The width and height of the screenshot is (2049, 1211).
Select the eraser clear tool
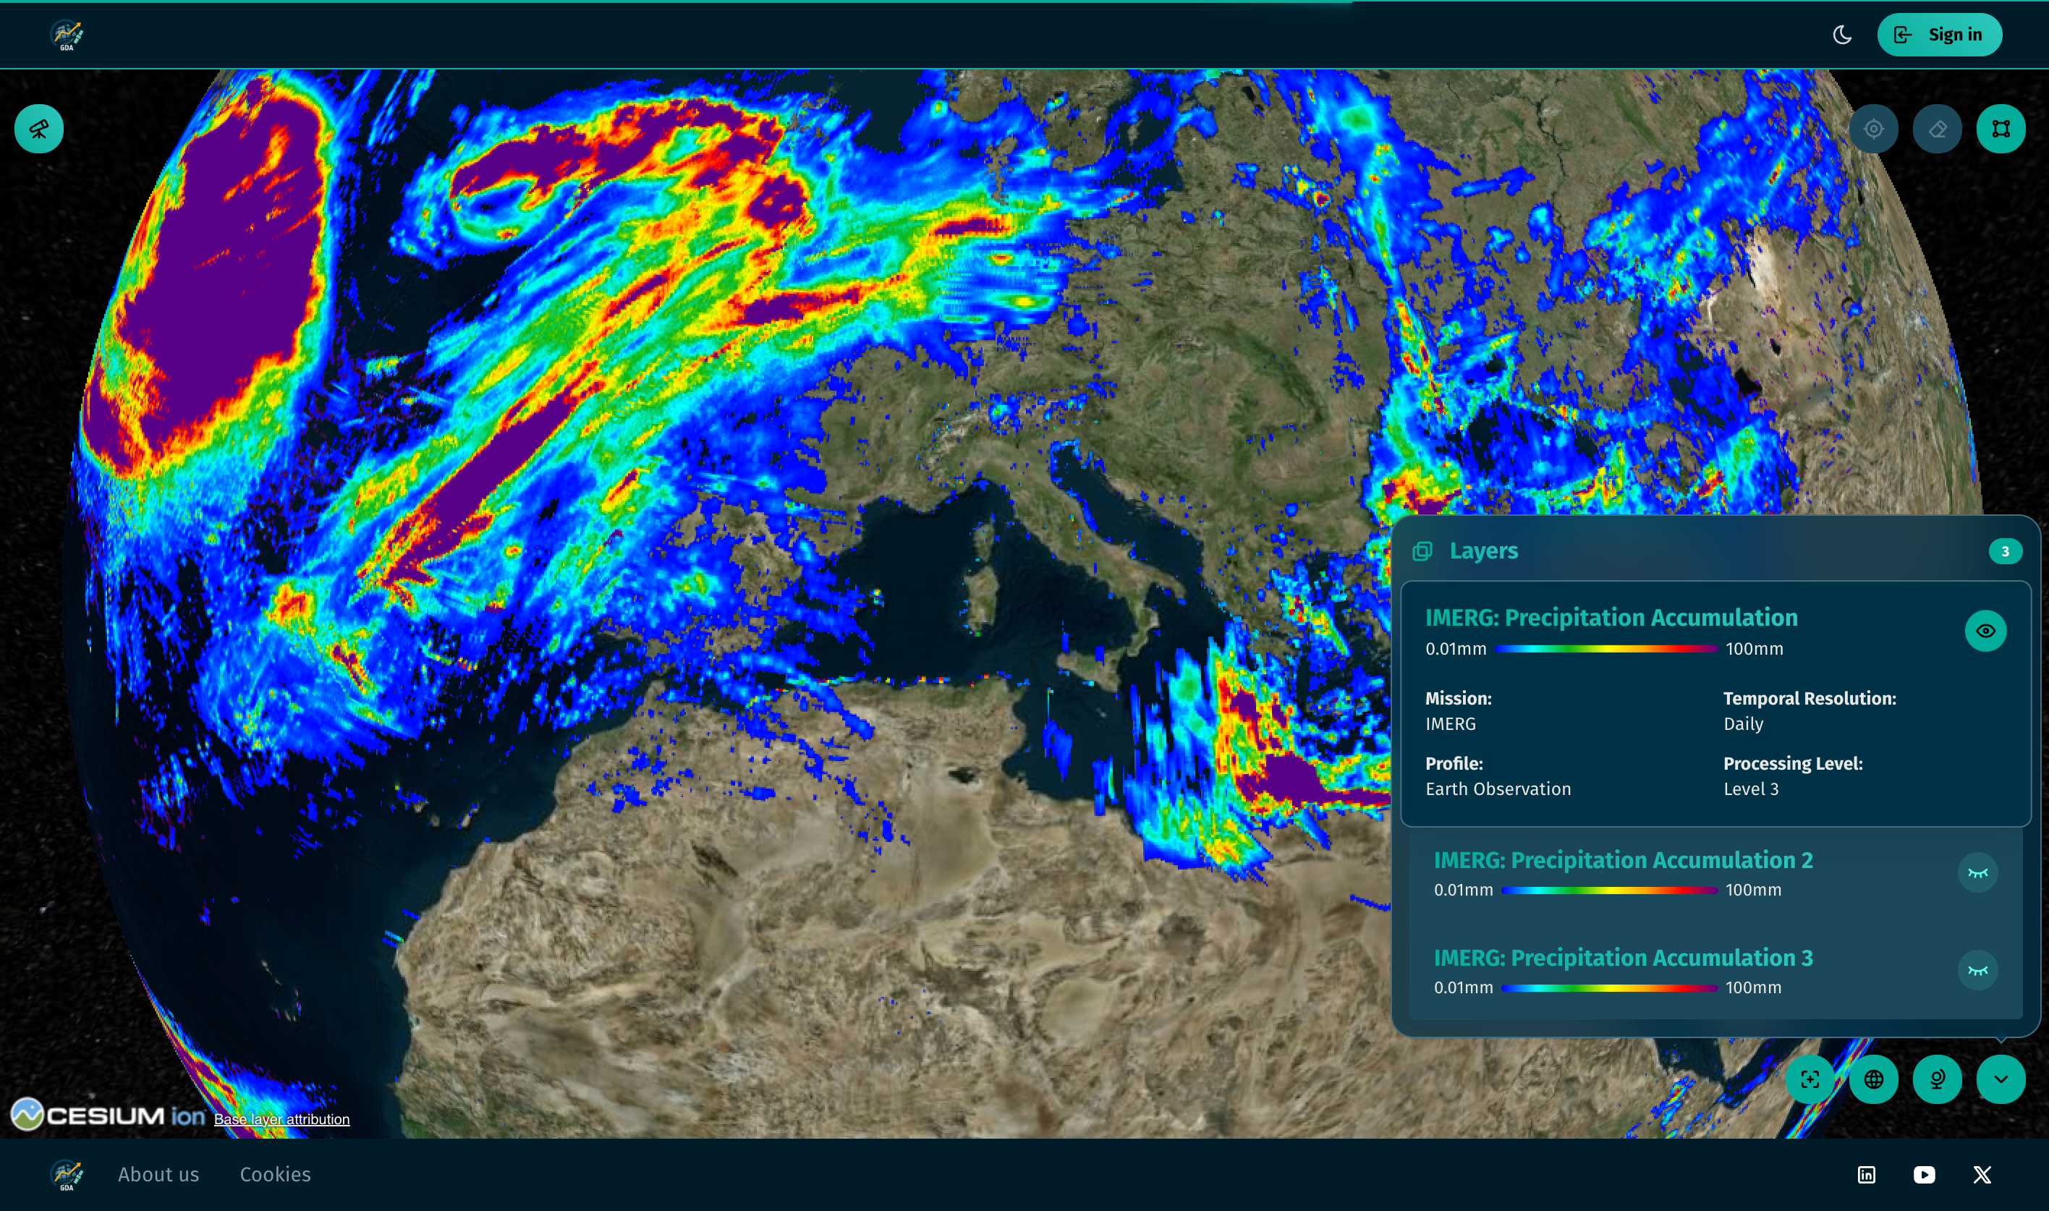pos(1937,129)
